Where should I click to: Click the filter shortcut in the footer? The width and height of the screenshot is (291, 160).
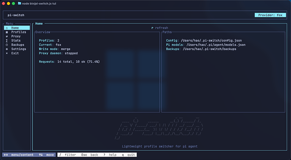[x=67, y=155]
